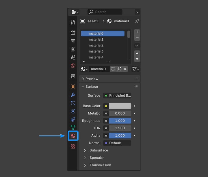Toggle the pin for this properties context
Image resolution: width=208 pixels, height=177 pixels.
coord(137,21)
